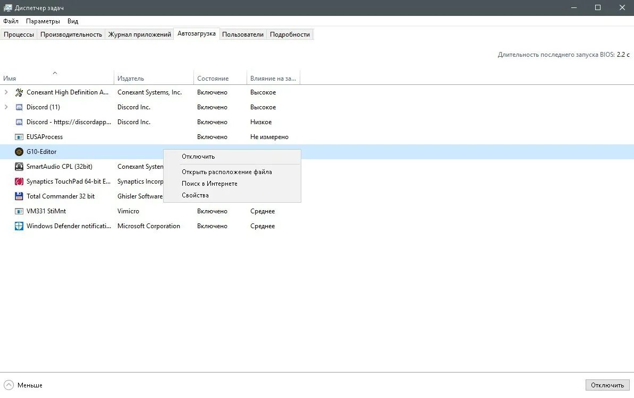
Task: Open the Параметры menu
Action: tap(43, 21)
